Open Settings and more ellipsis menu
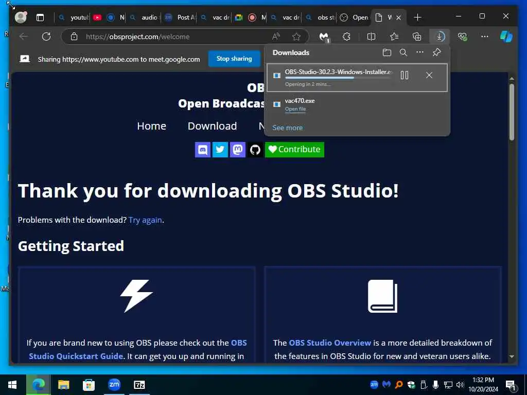The width and height of the screenshot is (527, 395). [485, 37]
